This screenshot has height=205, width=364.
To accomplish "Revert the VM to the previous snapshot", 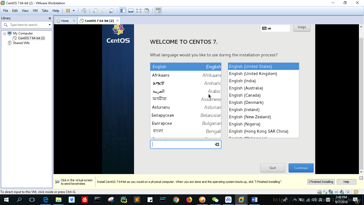I will [103, 11].
